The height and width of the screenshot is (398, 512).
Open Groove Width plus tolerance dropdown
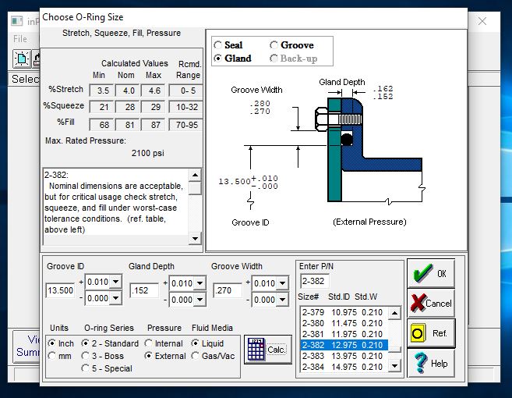click(282, 283)
